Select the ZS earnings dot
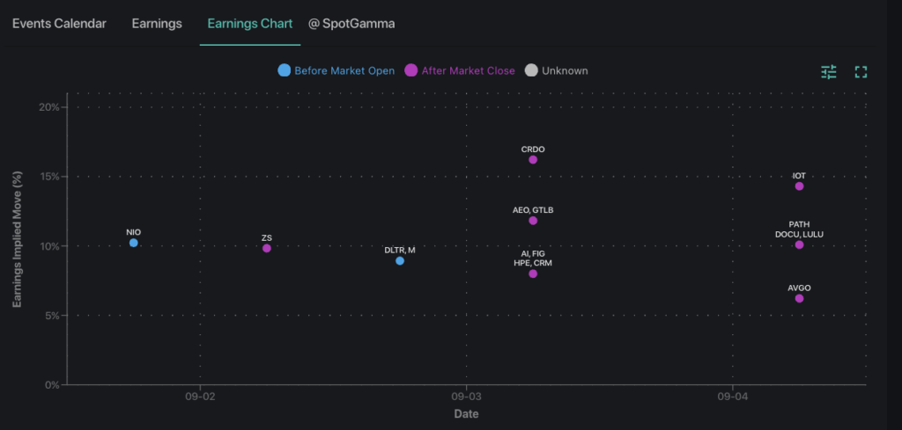Image resolution: width=902 pixels, height=430 pixels. click(x=267, y=248)
